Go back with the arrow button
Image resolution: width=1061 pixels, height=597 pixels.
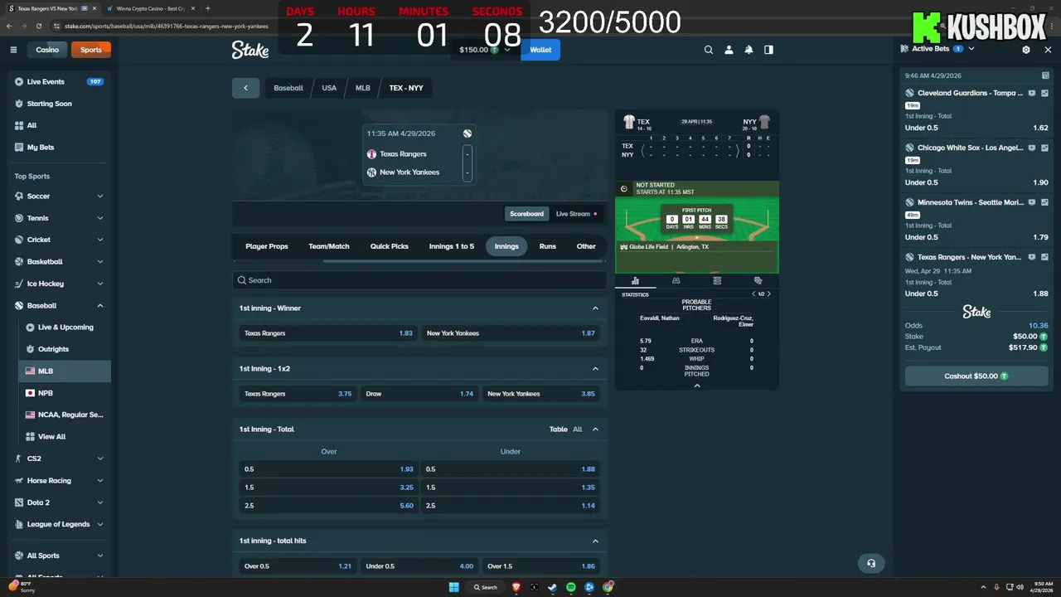click(x=245, y=88)
